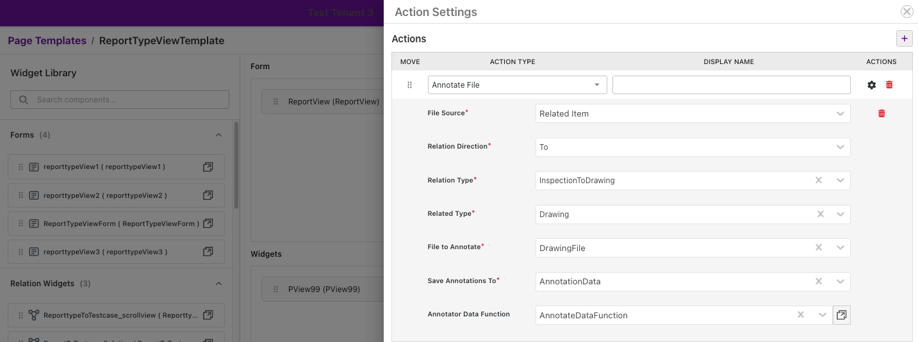Open ReportTypeViewForm in popup icon
The image size is (918, 342).
(208, 224)
